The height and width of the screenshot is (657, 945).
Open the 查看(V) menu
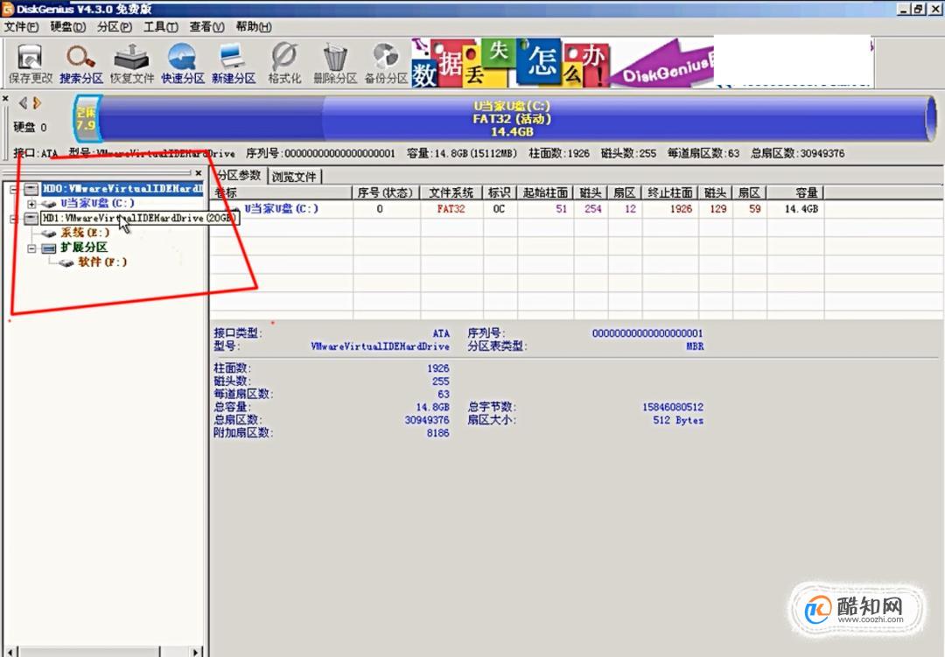206,26
